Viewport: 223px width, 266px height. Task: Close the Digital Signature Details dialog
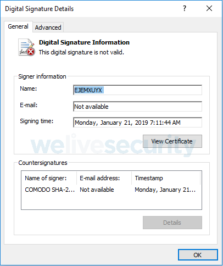[x=209, y=8]
